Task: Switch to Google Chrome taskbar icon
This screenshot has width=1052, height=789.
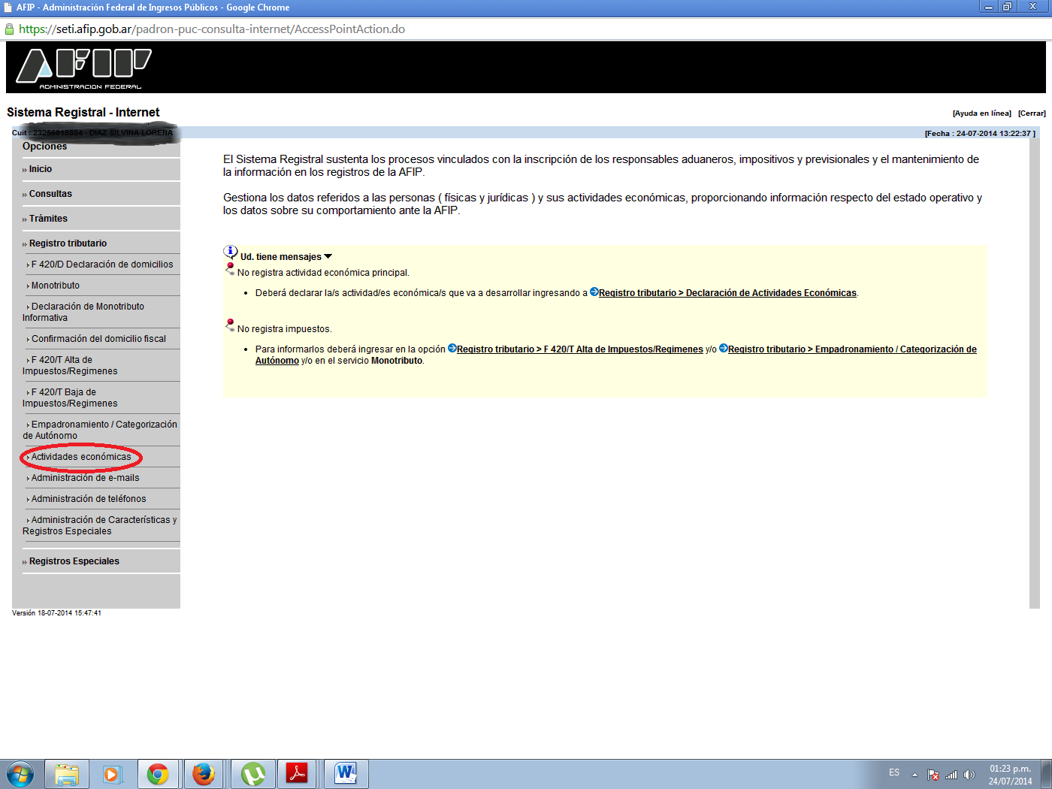Action: [x=158, y=774]
